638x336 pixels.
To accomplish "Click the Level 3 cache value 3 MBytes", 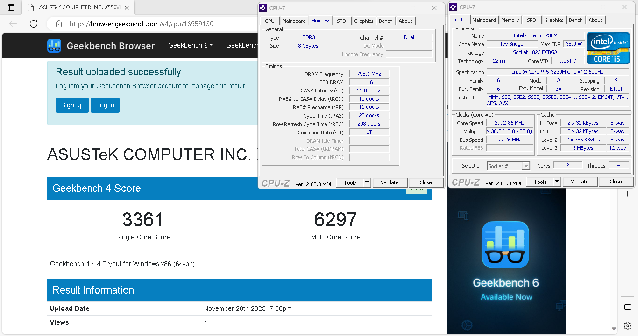I will [x=583, y=148].
